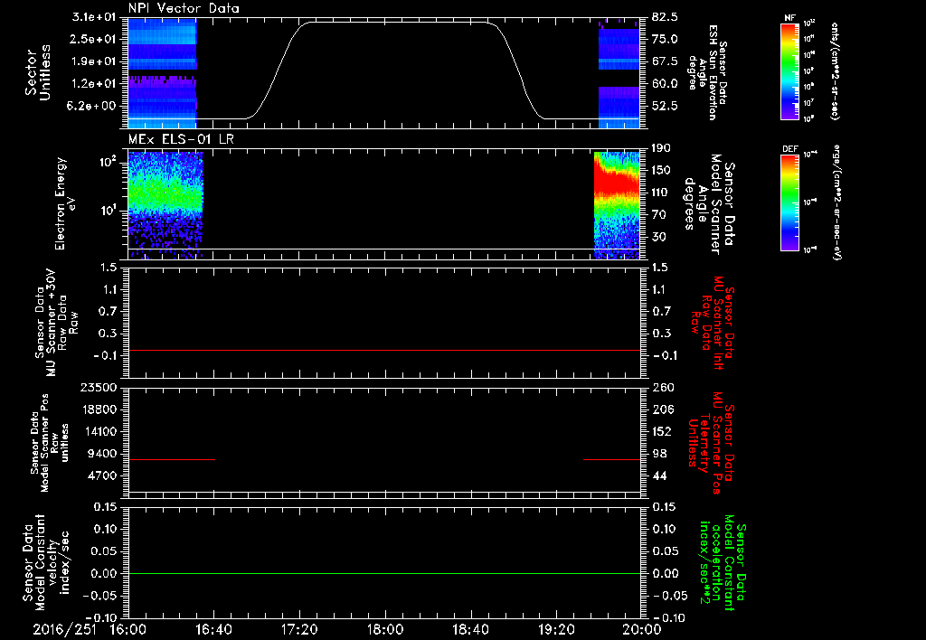Click the 18:00 time axis label
The height and width of the screenshot is (640, 926).
[385, 629]
